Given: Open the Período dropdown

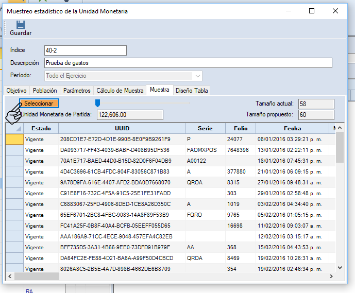Looking at the screenshot, I should tap(198, 76).
